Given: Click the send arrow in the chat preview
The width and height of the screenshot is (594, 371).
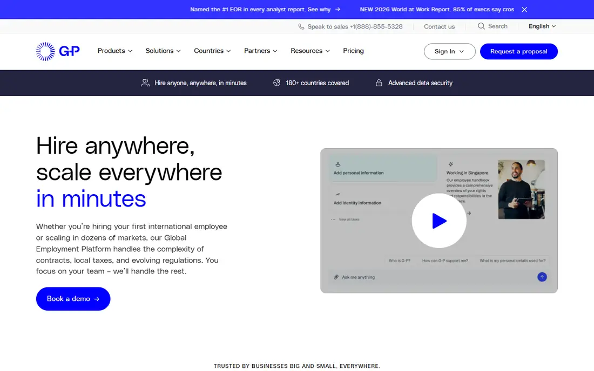Looking at the screenshot, I should [542, 277].
